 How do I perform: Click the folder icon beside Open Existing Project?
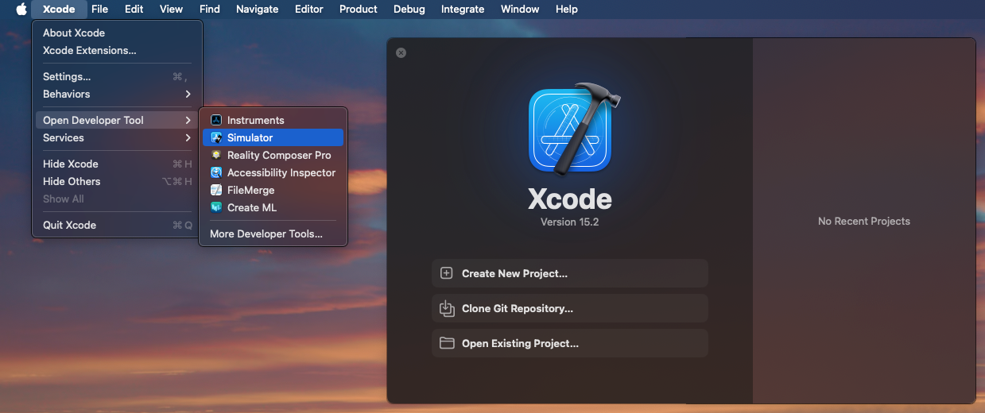tap(447, 343)
